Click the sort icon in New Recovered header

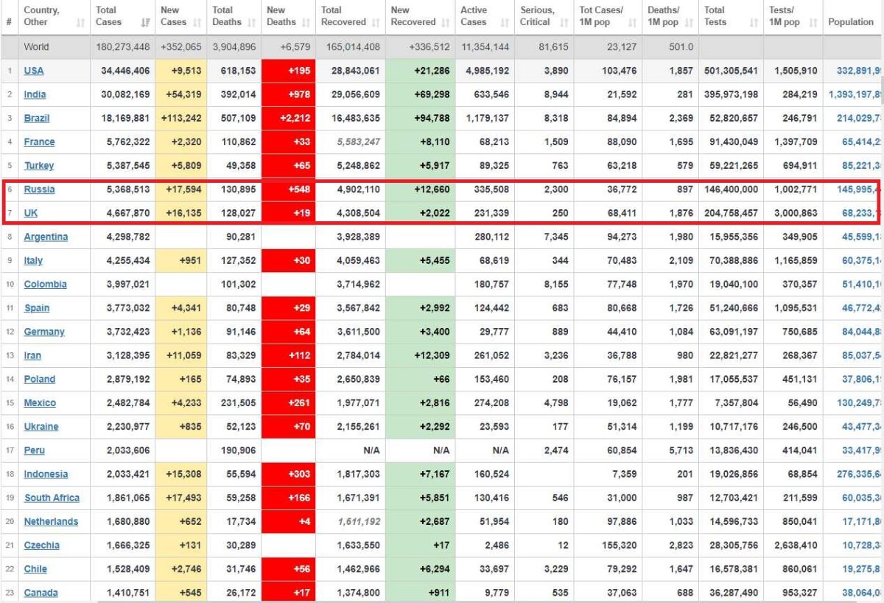tap(445, 23)
